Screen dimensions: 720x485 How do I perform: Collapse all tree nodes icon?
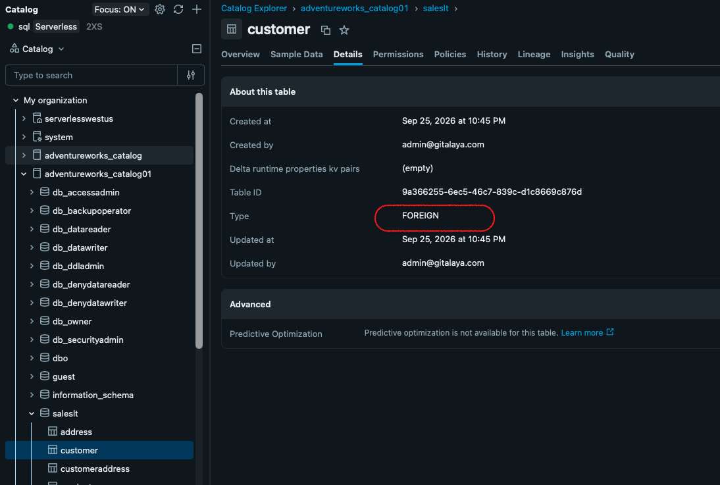coord(197,49)
